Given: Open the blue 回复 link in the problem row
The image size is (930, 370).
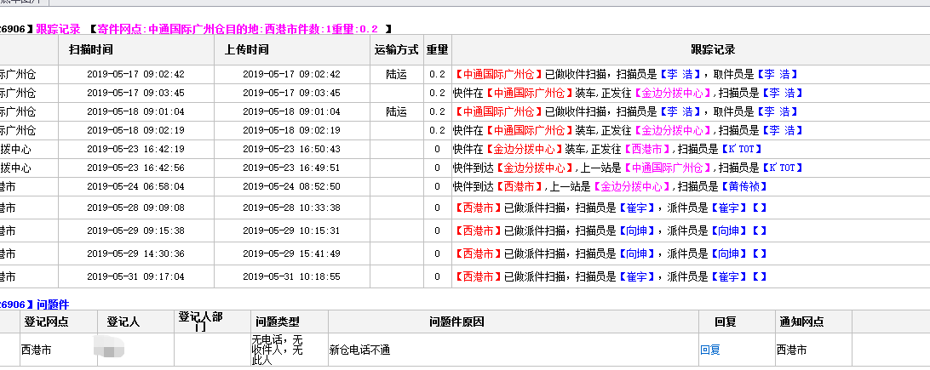Looking at the screenshot, I should tap(710, 350).
